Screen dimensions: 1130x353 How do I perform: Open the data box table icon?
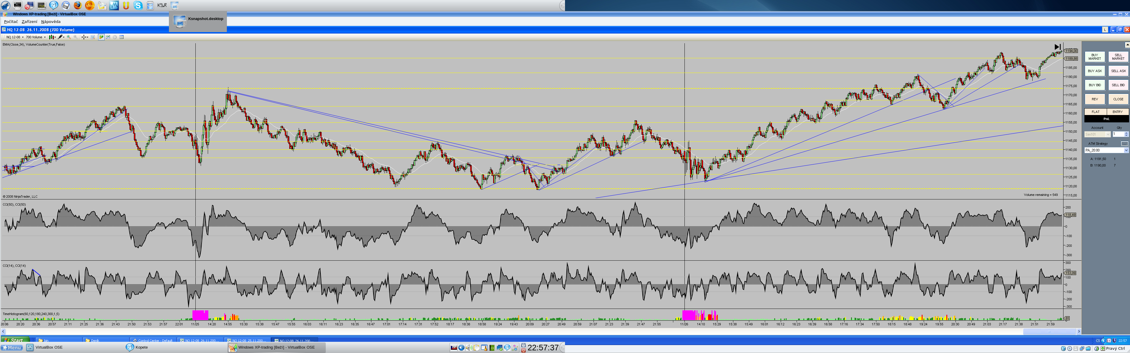(122, 37)
